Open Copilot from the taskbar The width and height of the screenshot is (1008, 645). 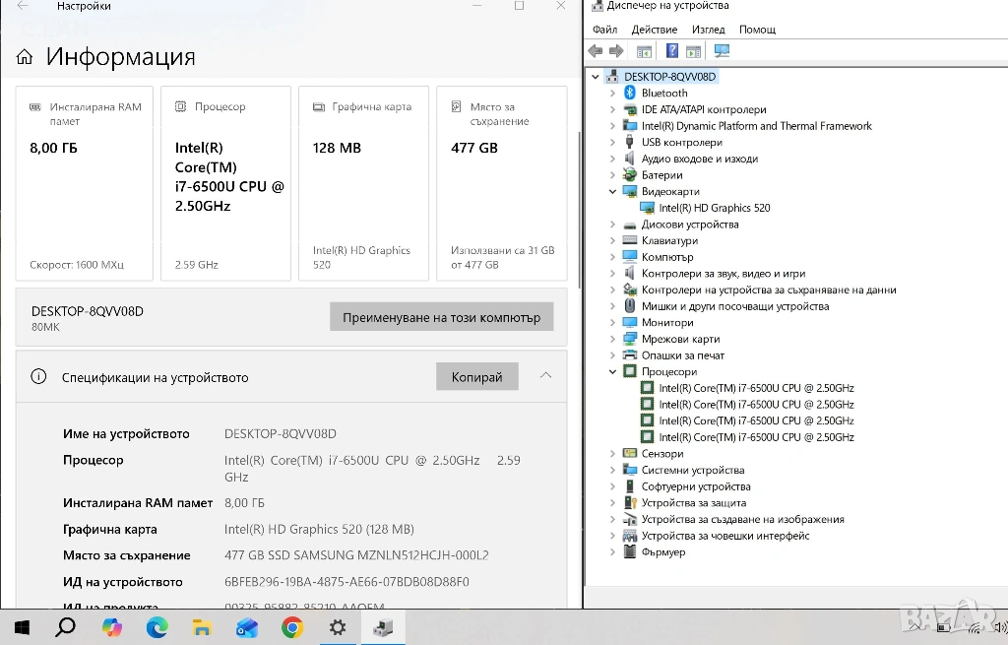pyautogui.click(x=112, y=627)
